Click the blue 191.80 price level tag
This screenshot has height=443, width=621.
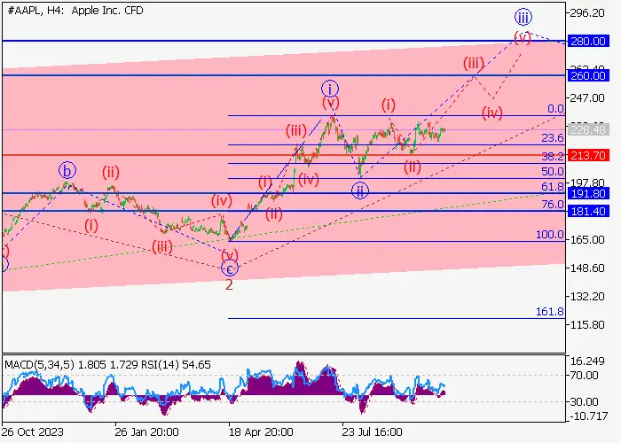coord(587,193)
